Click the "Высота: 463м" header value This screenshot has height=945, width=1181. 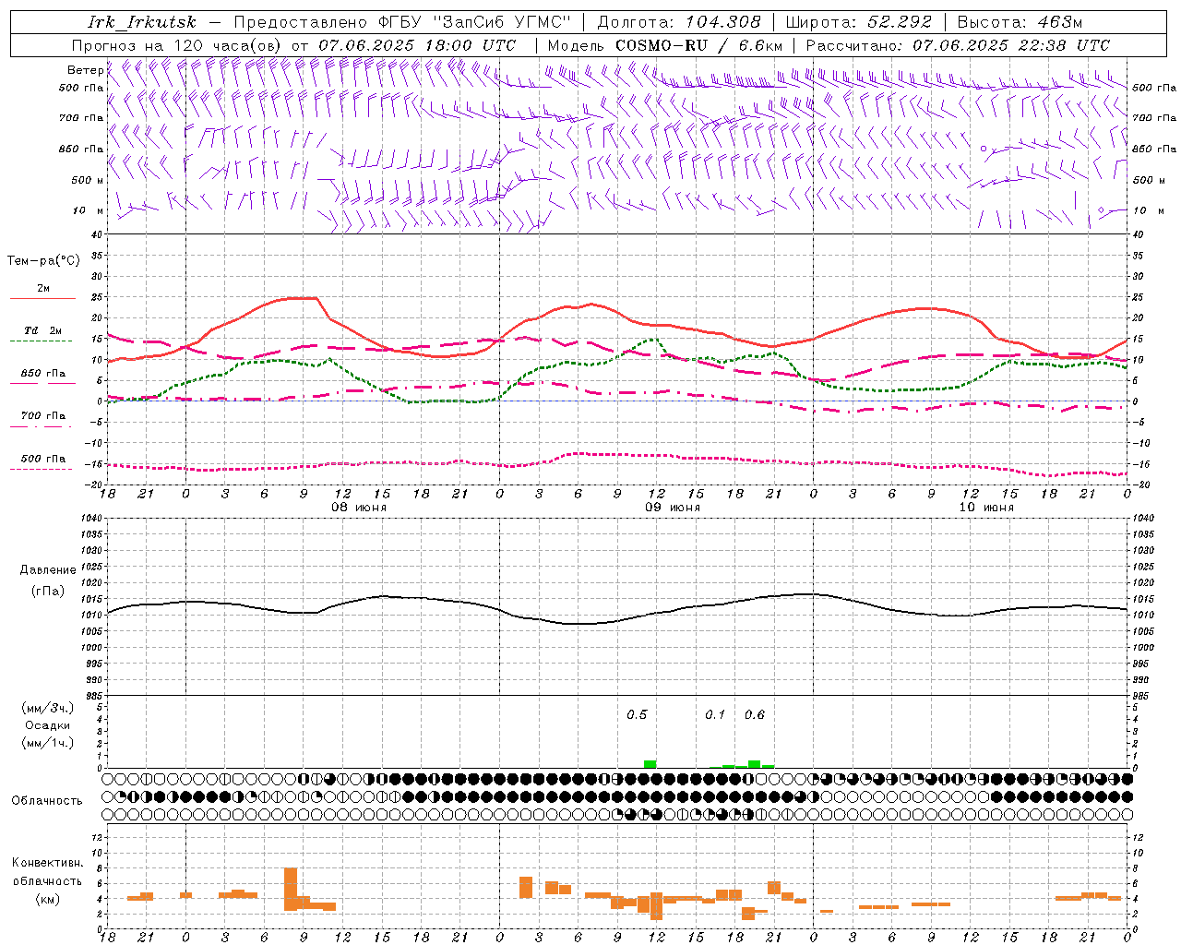tap(1020, 22)
